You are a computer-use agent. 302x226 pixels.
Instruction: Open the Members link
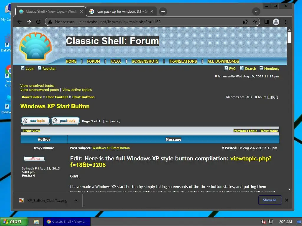tap(272, 69)
